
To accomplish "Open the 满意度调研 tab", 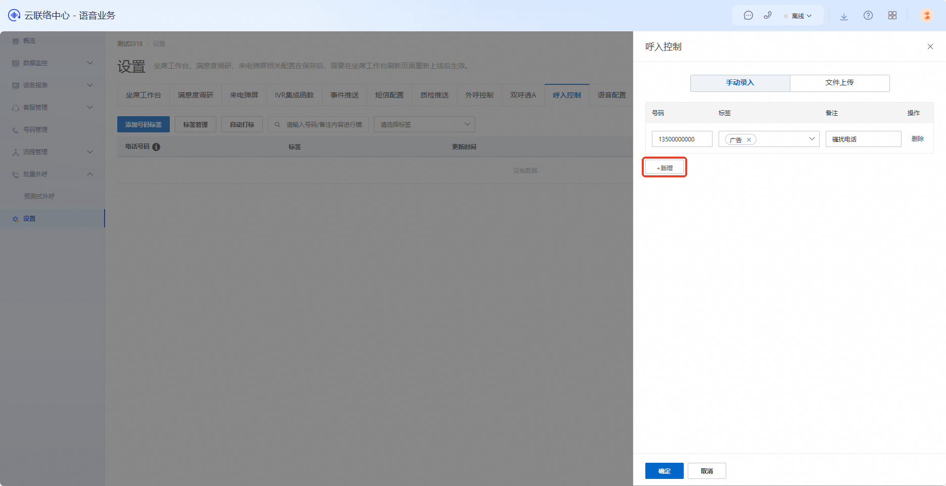I will tap(196, 95).
